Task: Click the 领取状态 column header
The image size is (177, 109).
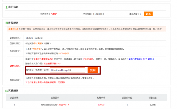Action: (153, 98)
